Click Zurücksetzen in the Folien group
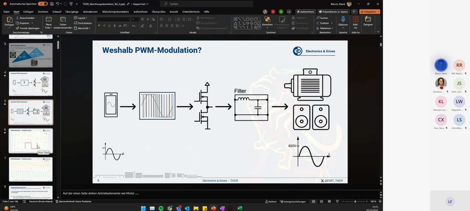Viewport: 470px width, 211px height. 83,23
